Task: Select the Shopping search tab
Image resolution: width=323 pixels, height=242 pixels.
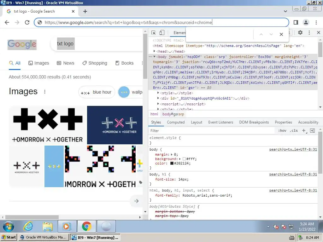Action: click(95, 63)
